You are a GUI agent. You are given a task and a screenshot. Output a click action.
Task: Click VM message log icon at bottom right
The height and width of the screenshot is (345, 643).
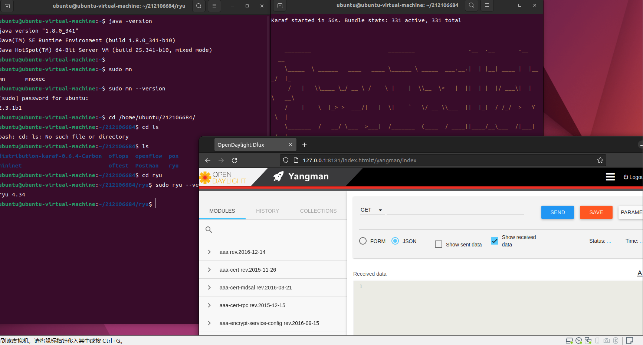pos(630,341)
